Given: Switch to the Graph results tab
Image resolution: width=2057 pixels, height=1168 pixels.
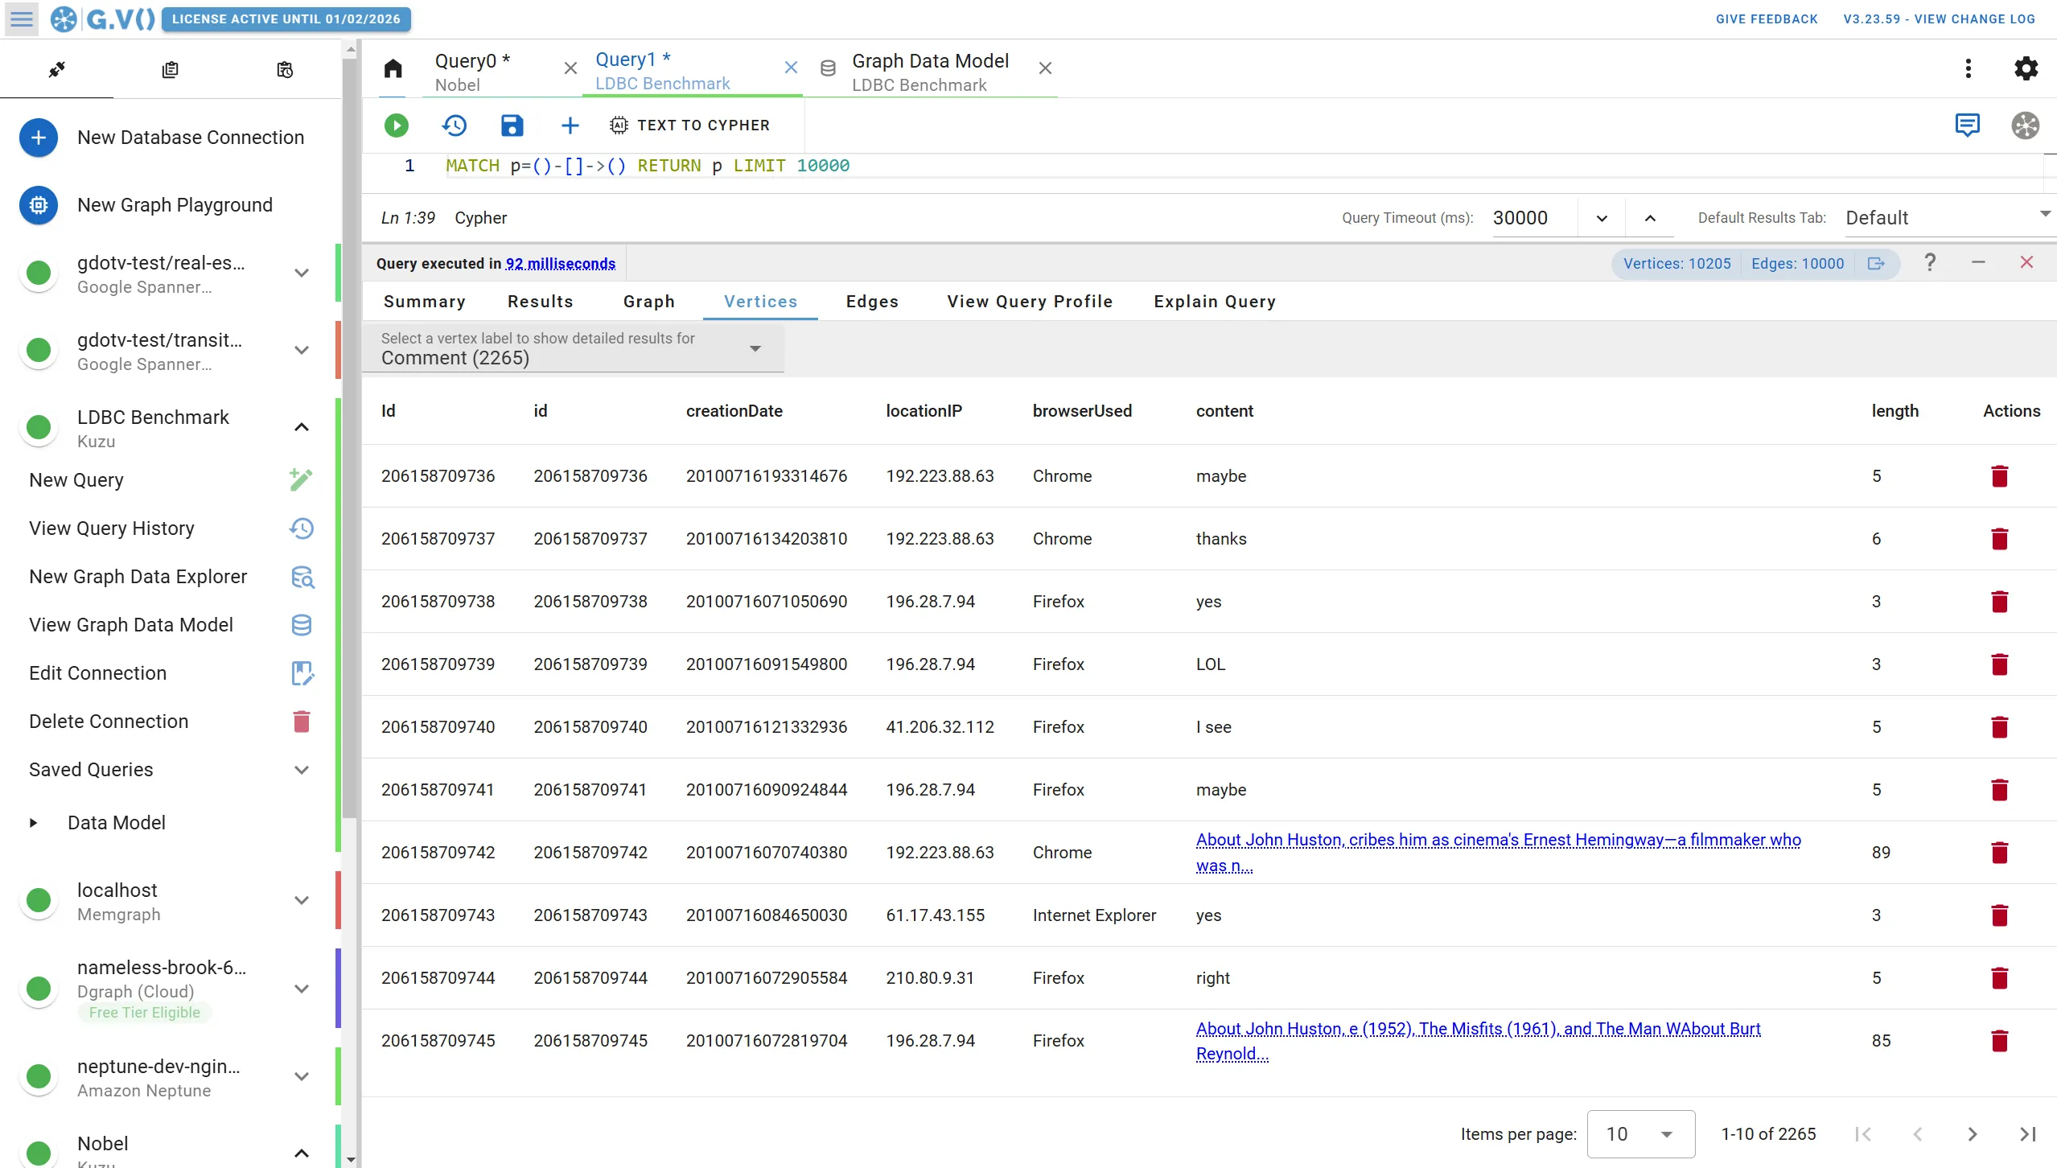Looking at the screenshot, I should tap(648, 302).
